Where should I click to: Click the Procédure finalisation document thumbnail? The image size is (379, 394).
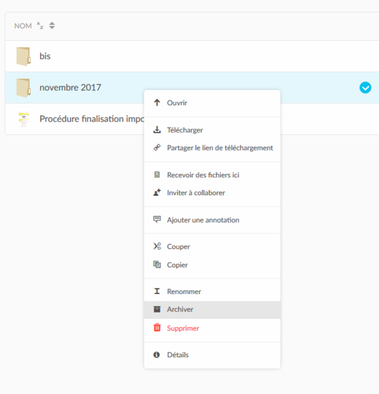24,120
